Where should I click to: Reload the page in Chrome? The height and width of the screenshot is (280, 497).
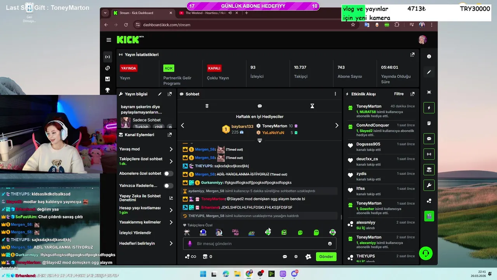click(126, 24)
